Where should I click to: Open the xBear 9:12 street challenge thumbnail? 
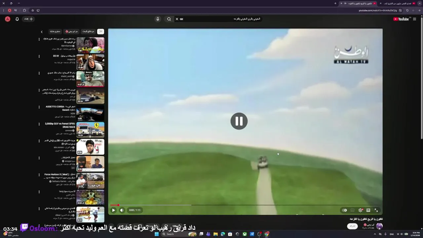point(90,214)
